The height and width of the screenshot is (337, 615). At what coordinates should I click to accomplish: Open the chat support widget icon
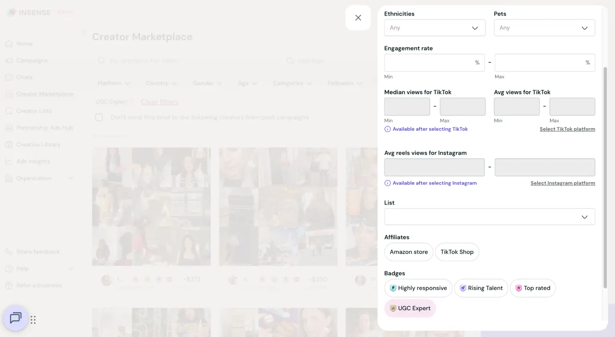[x=15, y=318]
